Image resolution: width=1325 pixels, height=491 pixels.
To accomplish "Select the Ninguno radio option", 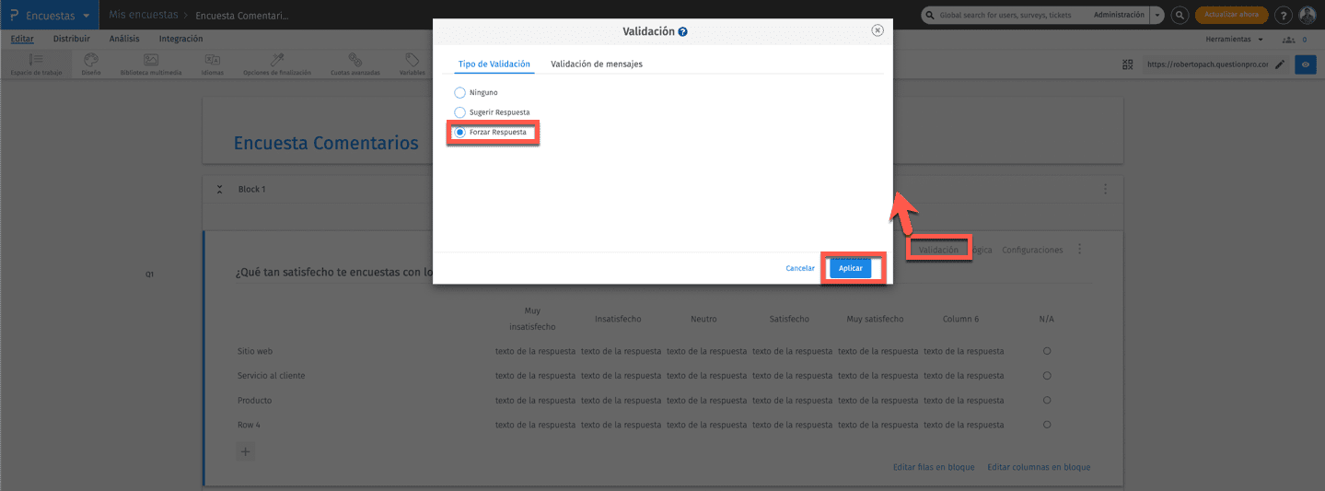I will click(460, 92).
